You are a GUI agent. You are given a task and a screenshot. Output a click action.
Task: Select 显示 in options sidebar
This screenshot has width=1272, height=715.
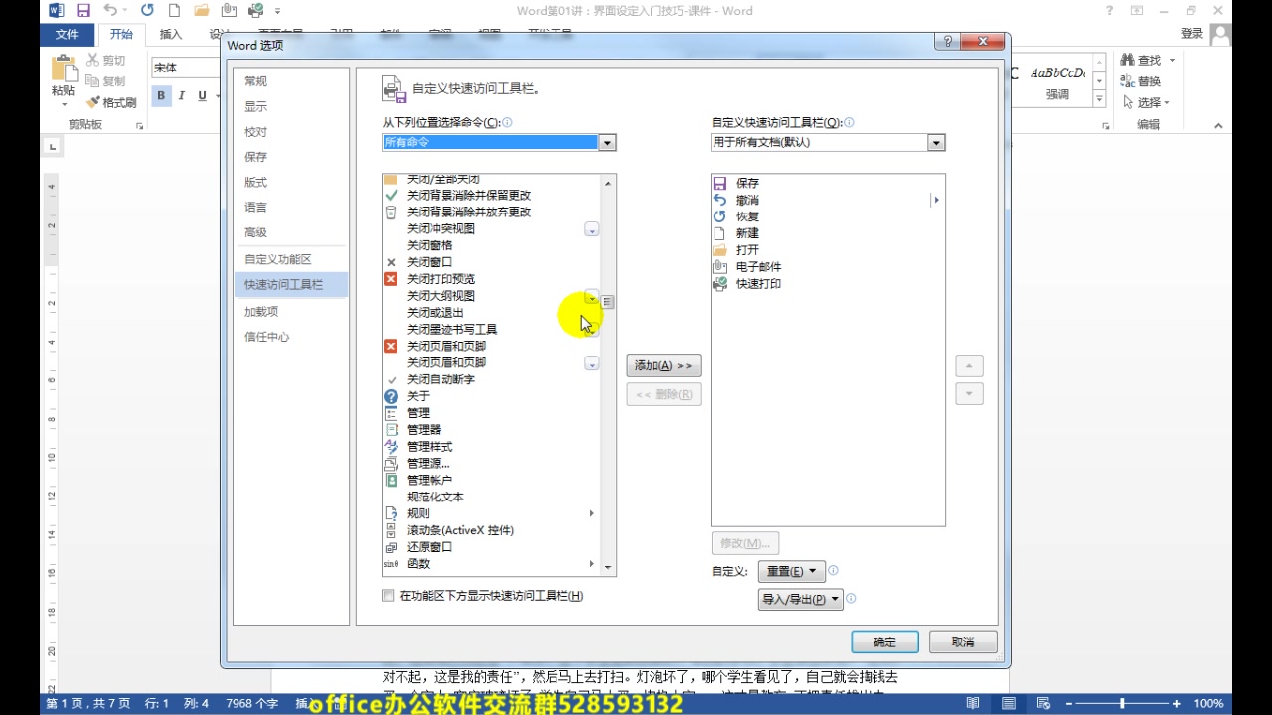click(x=289, y=106)
